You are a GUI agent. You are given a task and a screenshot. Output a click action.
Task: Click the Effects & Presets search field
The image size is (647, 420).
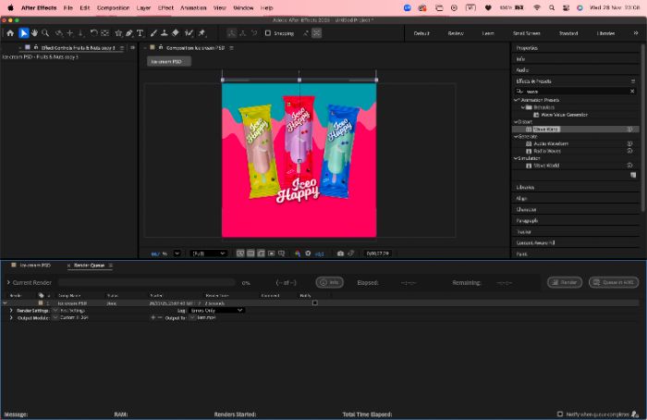tap(576, 91)
